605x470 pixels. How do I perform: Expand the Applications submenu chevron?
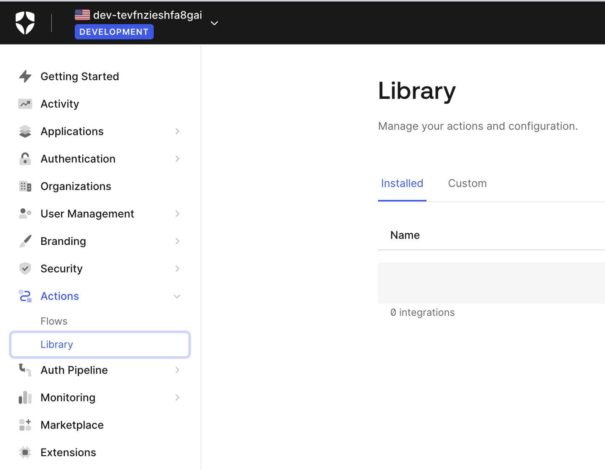click(177, 131)
